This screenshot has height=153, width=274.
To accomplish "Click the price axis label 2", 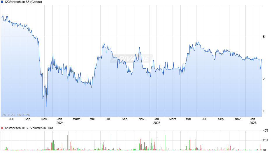I will coord(264,79).
